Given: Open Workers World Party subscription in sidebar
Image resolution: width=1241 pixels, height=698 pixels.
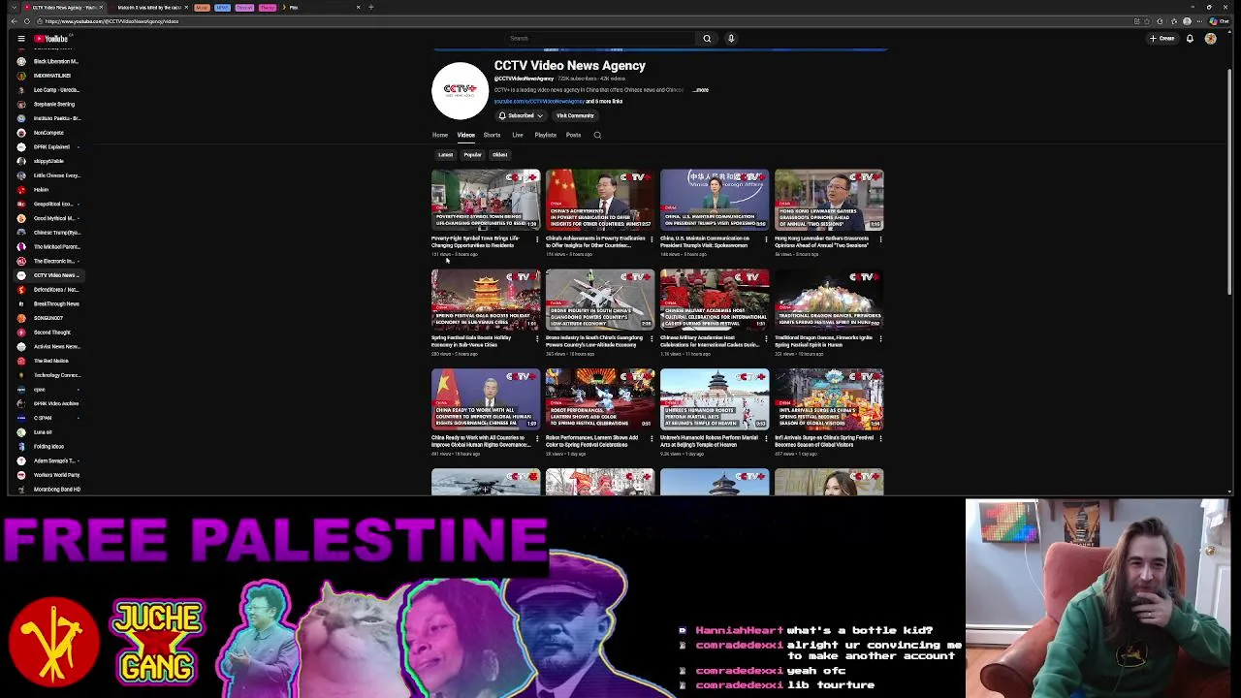Looking at the screenshot, I should [x=48, y=475].
